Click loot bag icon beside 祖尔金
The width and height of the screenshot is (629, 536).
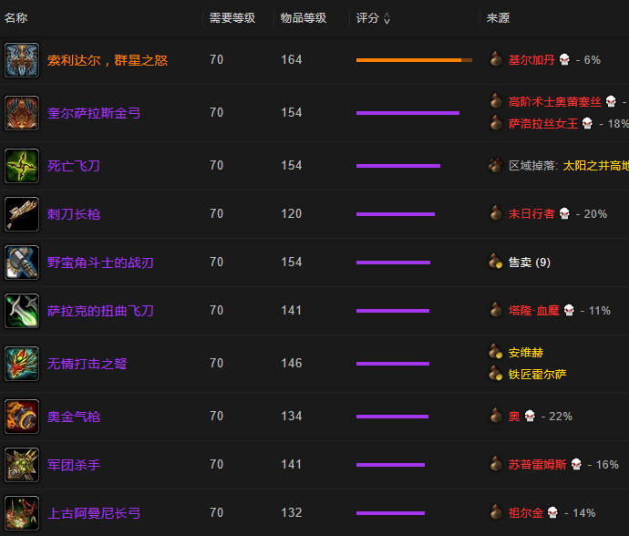(496, 512)
